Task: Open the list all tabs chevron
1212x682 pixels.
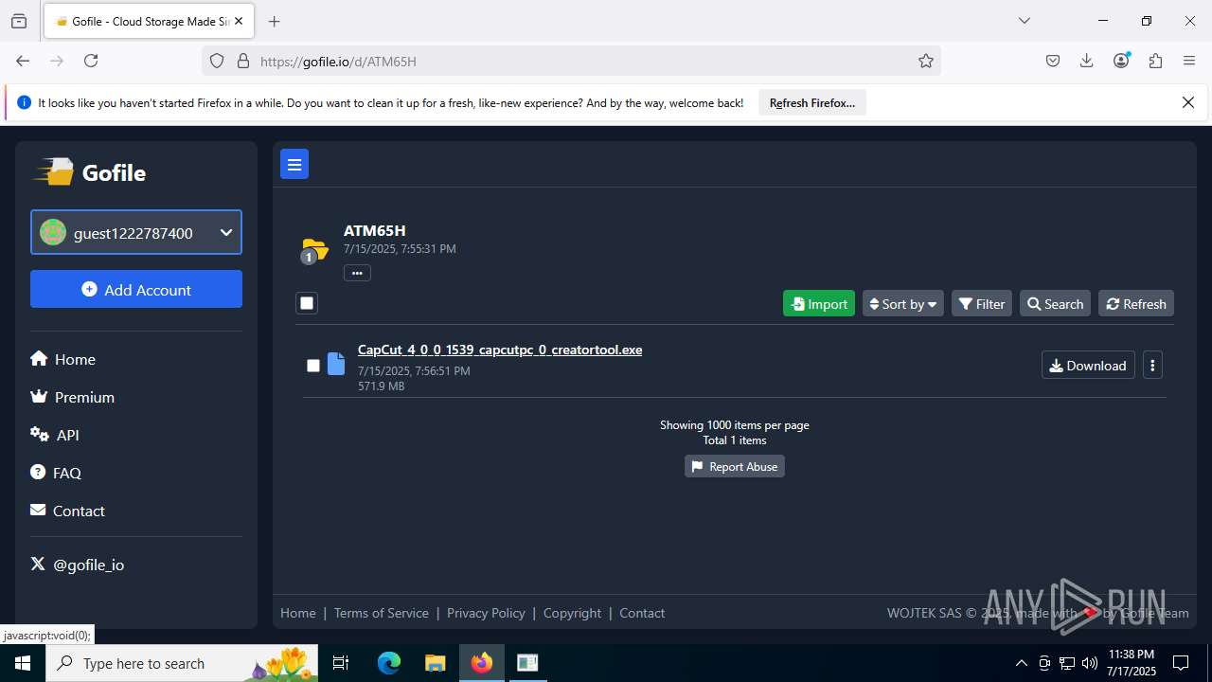Action: (x=1024, y=21)
